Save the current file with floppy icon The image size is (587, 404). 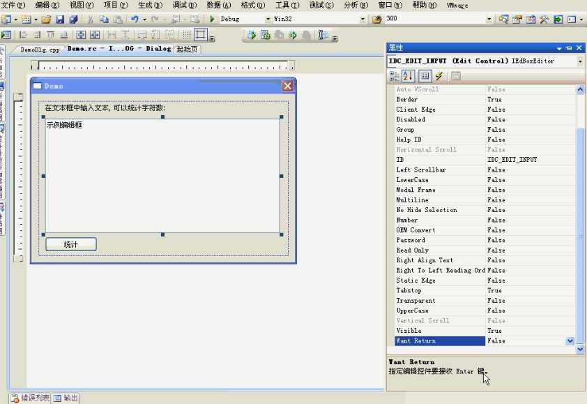(x=59, y=19)
